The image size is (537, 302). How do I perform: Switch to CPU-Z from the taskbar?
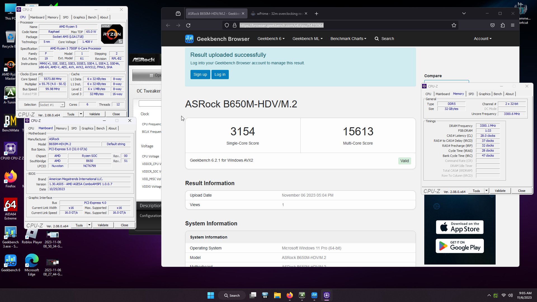[x=326, y=295]
